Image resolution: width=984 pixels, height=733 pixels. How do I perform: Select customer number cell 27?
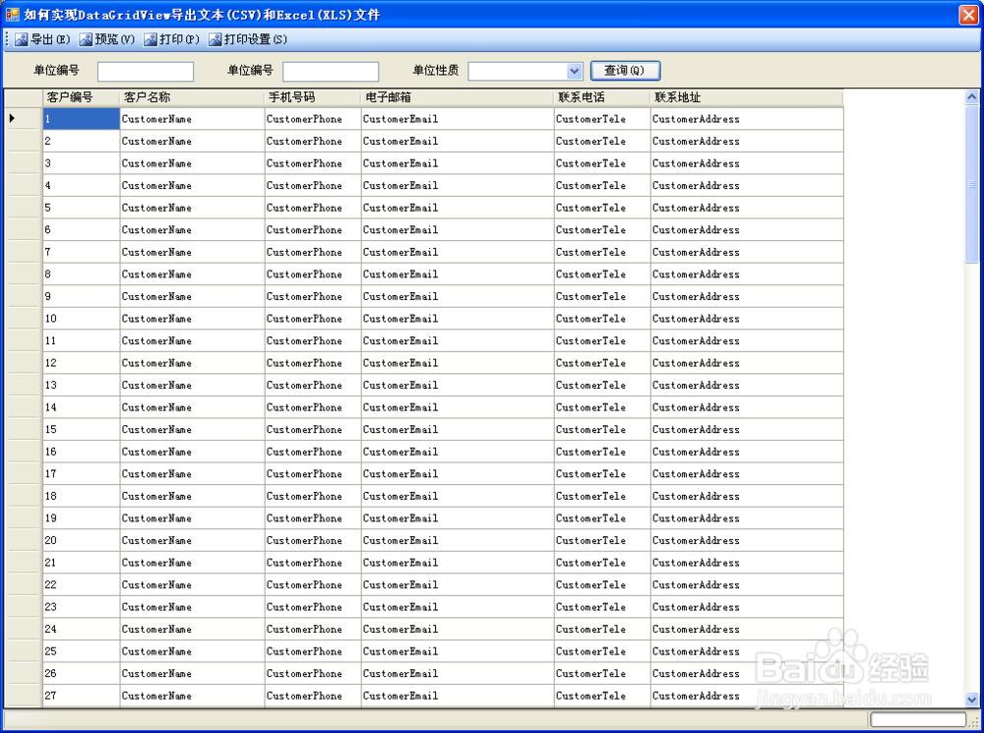pyautogui.click(x=81, y=696)
